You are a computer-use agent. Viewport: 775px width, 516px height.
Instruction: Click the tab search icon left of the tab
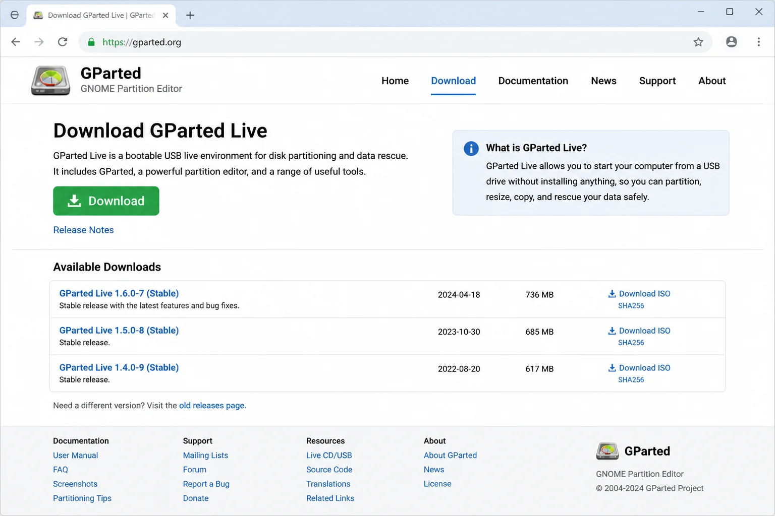[x=15, y=15]
